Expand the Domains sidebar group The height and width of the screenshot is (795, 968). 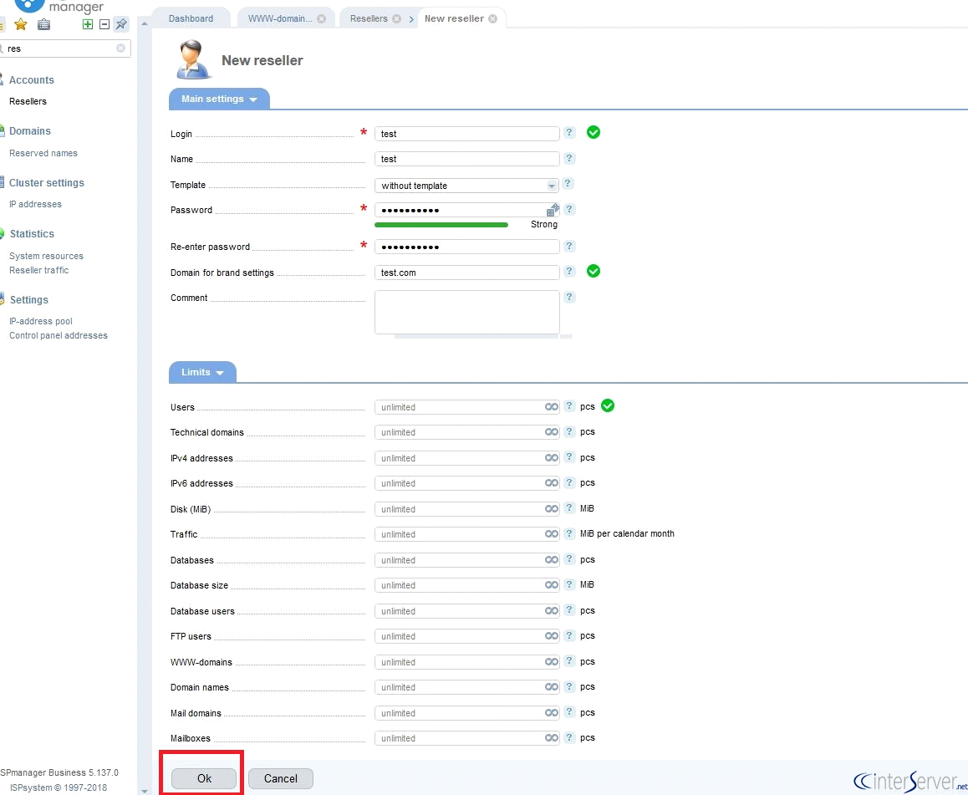coord(29,131)
